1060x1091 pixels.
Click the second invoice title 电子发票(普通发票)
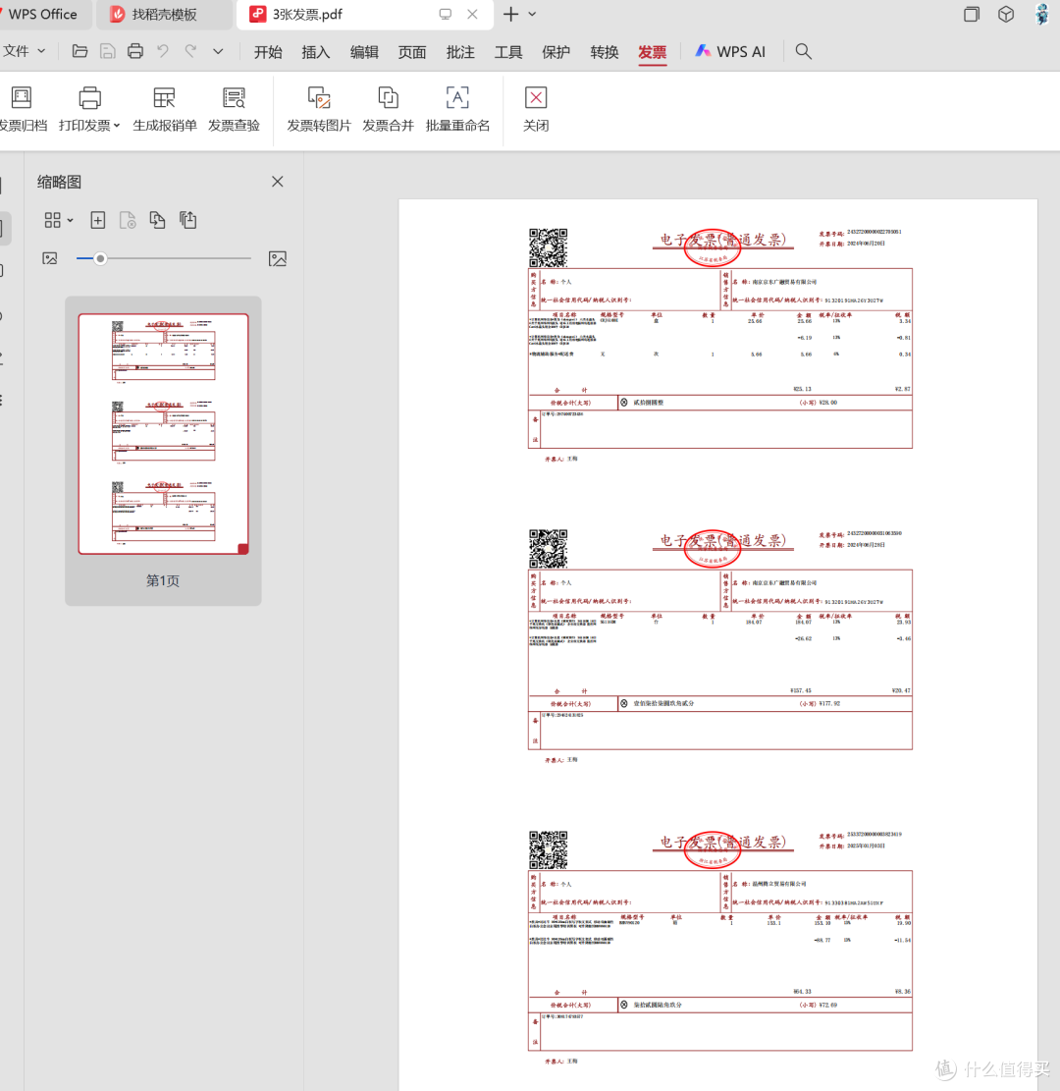(723, 541)
